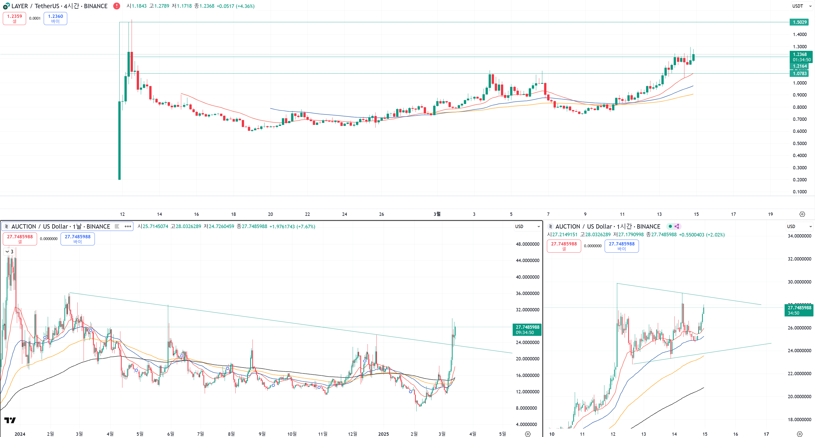Click the 1.0783 green price level label
The height and width of the screenshot is (437, 815).
(799, 73)
